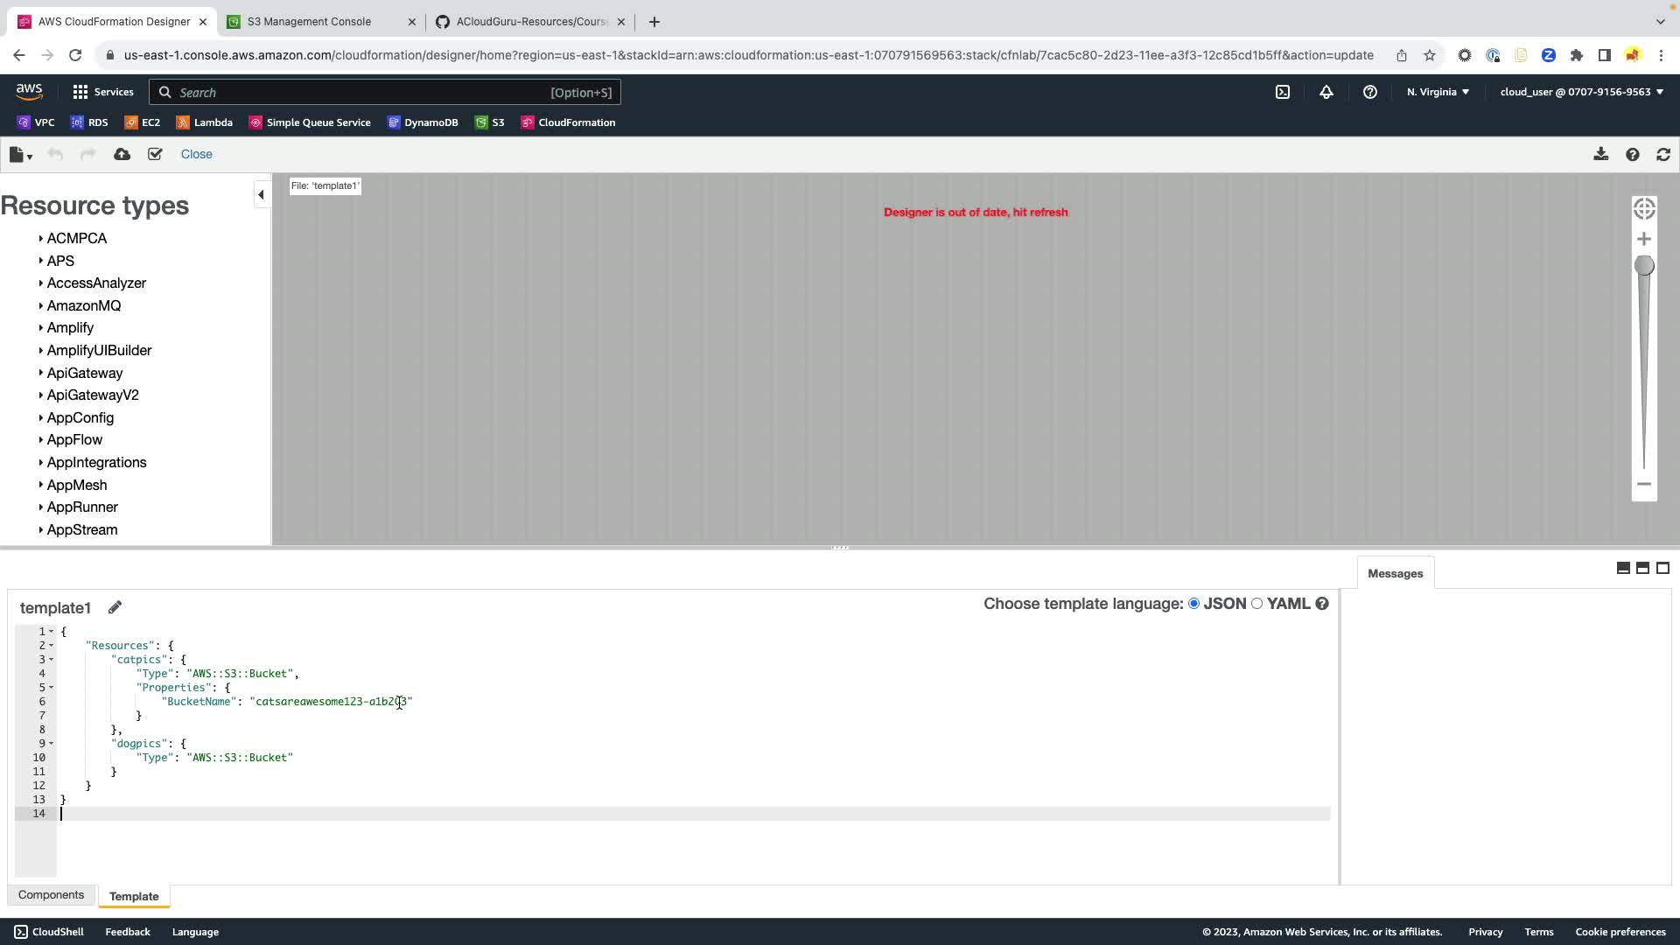Maximize the editor pane icon
This screenshot has height=945, width=1680.
click(1663, 568)
